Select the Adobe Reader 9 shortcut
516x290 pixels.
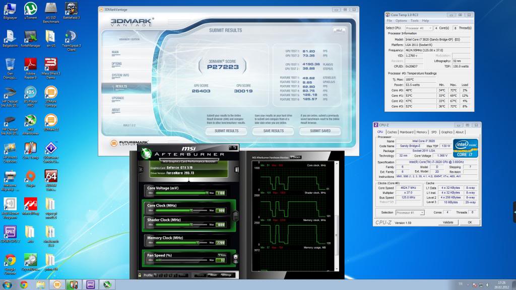(31, 68)
